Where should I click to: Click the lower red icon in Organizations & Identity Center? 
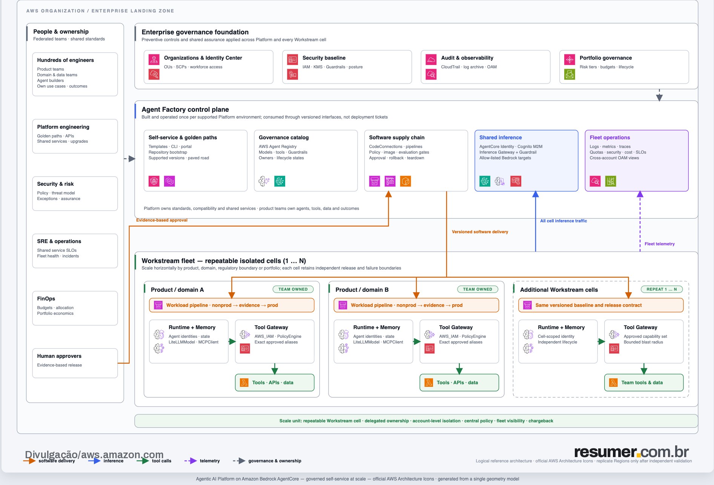[x=154, y=74]
